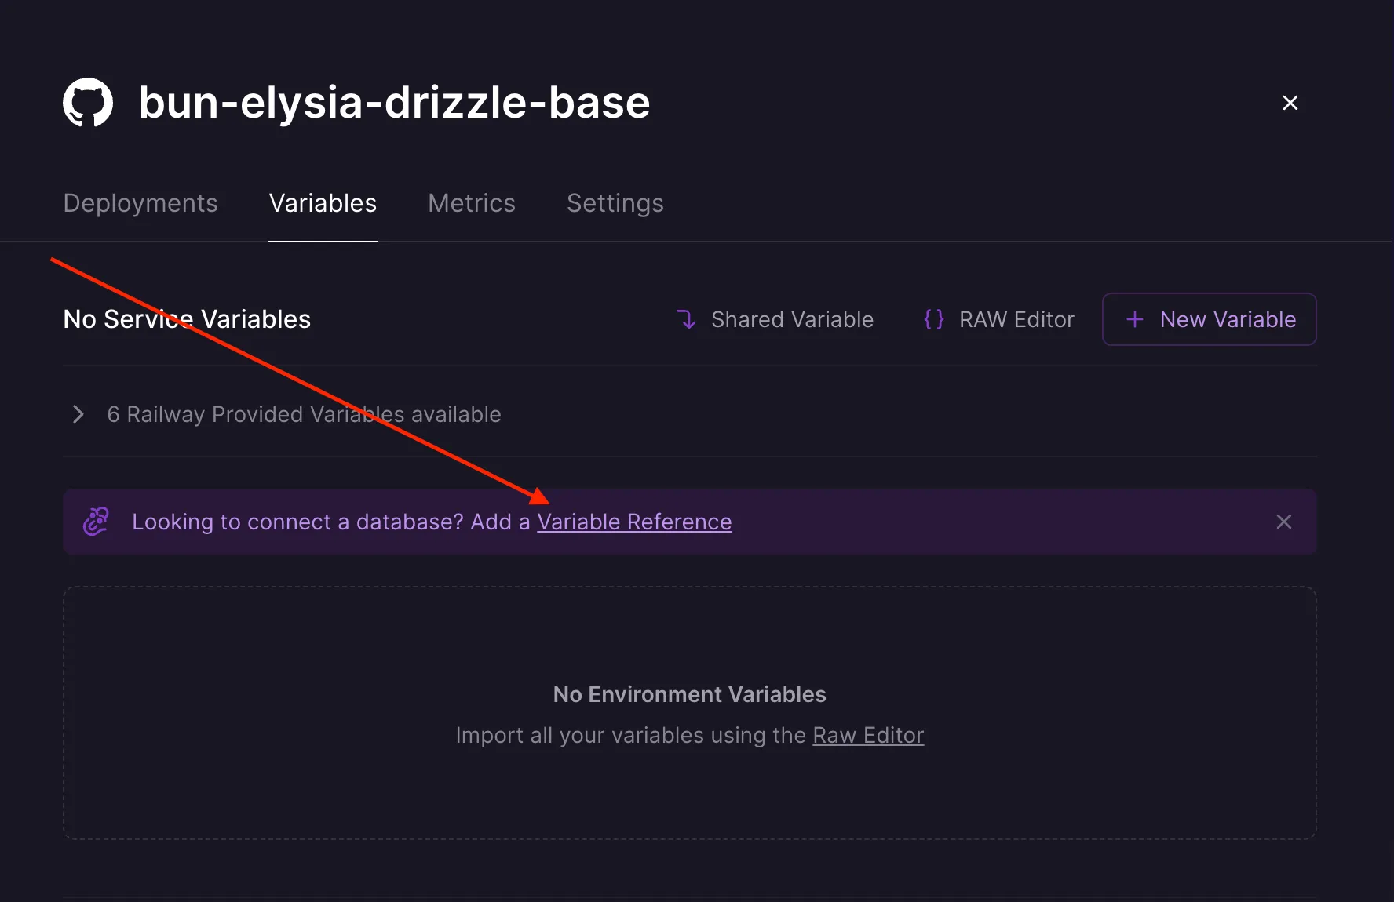
Task: Open the Metrics tab
Action: click(471, 203)
